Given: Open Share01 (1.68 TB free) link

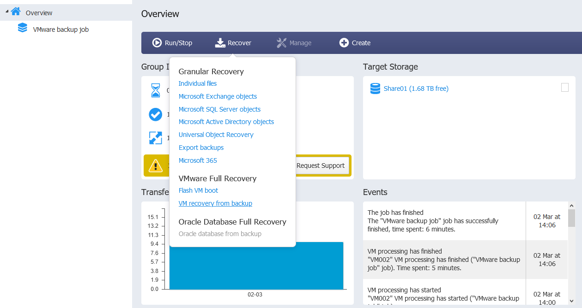Looking at the screenshot, I should coord(416,89).
